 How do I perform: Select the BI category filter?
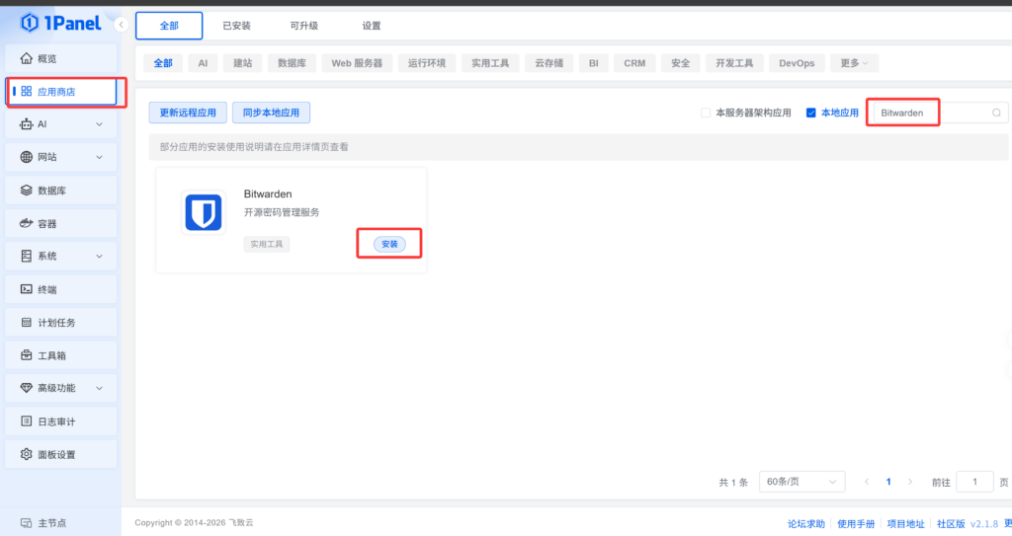(594, 63)
